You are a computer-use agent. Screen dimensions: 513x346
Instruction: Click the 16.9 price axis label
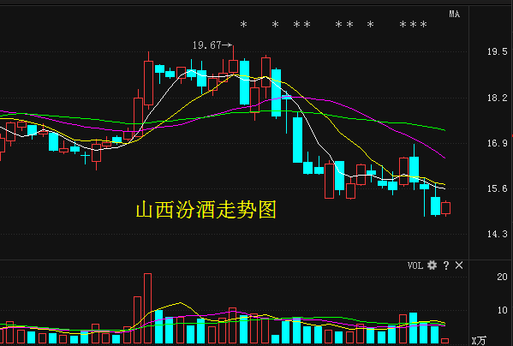(497, 143)
